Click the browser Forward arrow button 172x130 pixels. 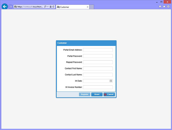(x=11, y=7)
